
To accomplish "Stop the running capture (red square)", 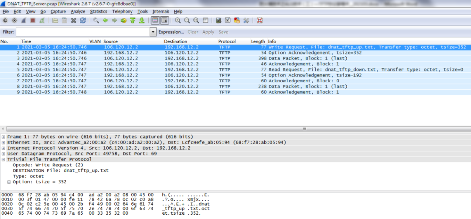I will tap(33, 20).
